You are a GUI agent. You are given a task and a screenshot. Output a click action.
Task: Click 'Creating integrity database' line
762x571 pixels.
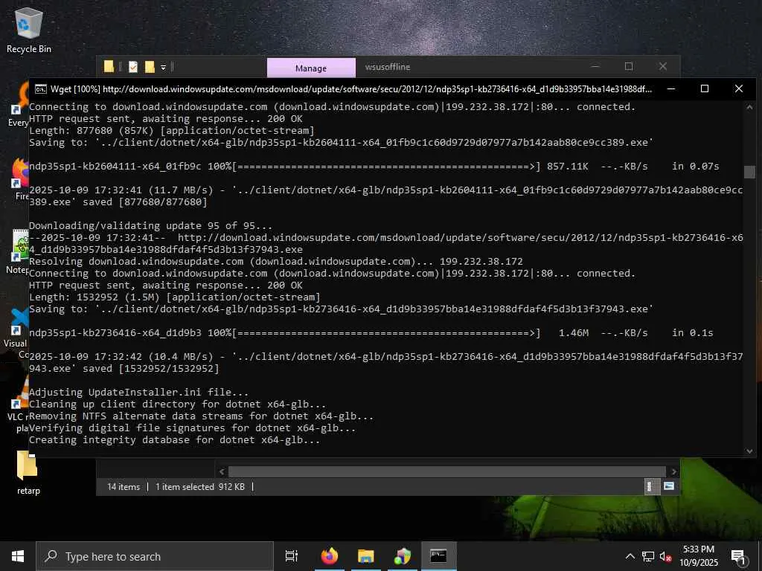pyautogui.click(x=174, y=440)
